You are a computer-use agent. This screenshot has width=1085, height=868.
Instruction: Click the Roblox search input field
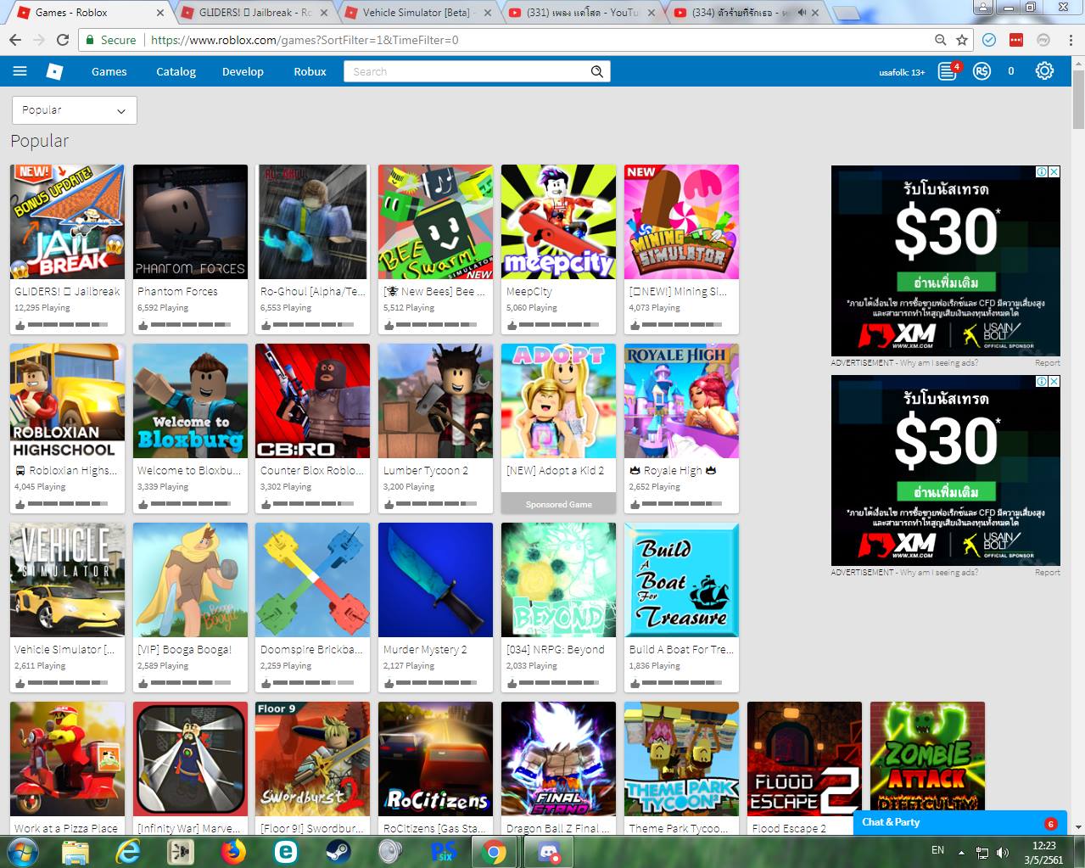[467, 71]
